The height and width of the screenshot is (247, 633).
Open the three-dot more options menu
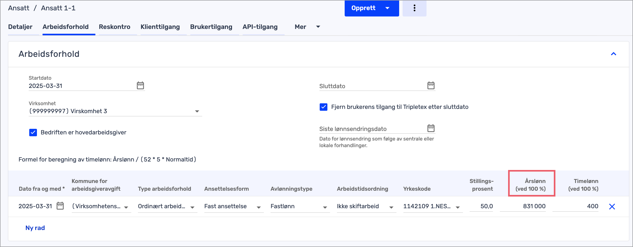tap(414, 8)
